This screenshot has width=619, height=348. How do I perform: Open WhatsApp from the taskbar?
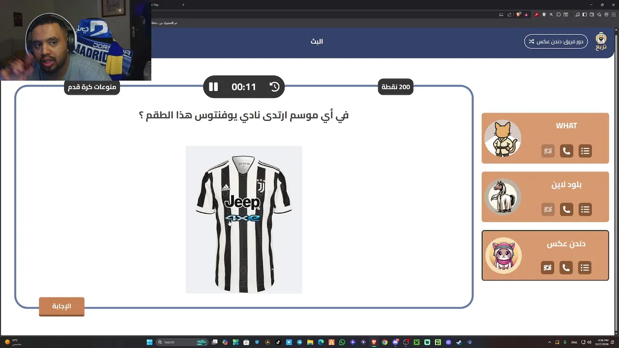click(342, 342)
